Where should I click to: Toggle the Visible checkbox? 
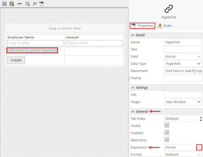coord(167,125)
